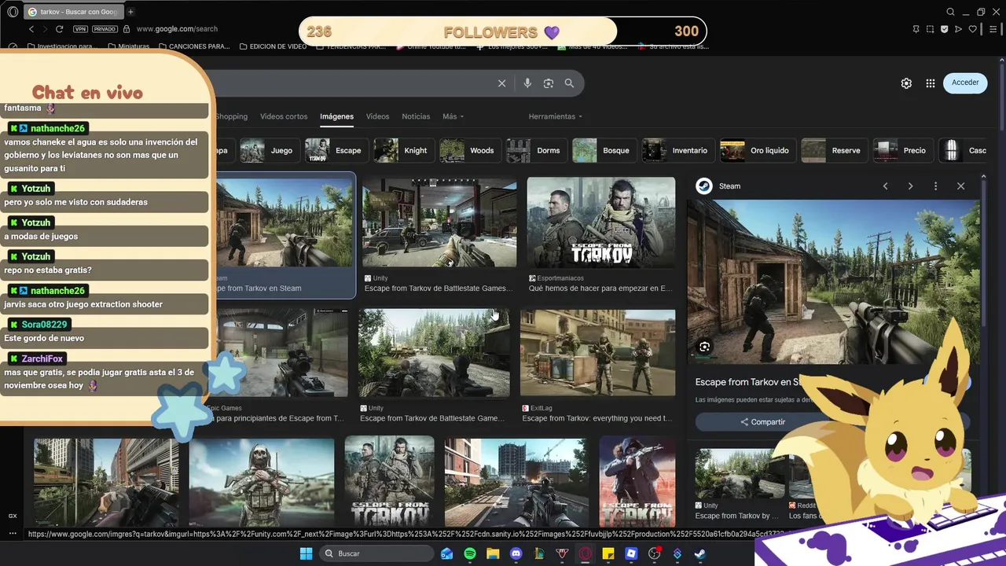Click the taskbar Buscar search box
The height and width of the screenshot is (566, 1006).
coord(376,553)
